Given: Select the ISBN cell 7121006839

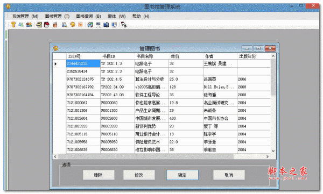Looking at the screenshot, I should coord(83,149).
